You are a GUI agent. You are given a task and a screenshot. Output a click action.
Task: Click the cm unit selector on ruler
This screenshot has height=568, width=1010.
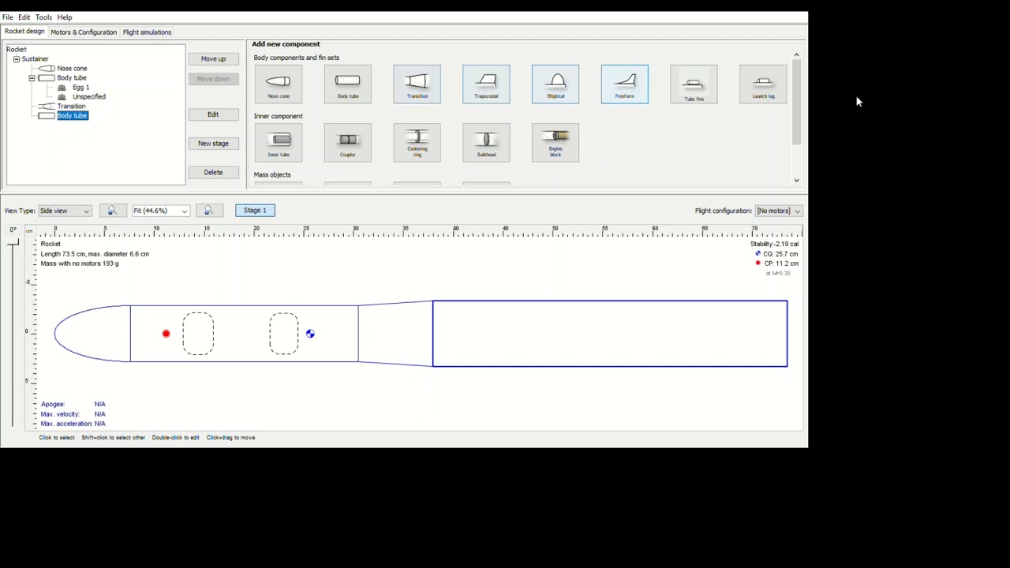[x=29, y=230]
